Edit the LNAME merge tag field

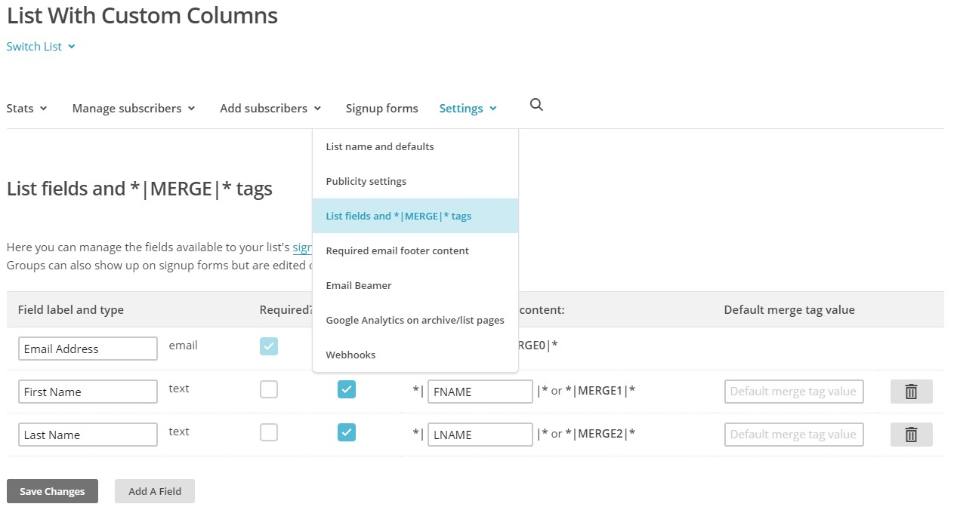pos(480,435)
